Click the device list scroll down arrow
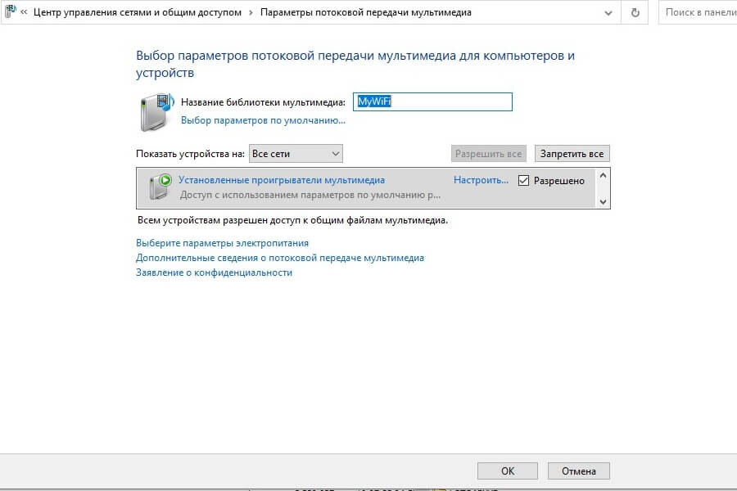The image size is (737, 491). 603,201
